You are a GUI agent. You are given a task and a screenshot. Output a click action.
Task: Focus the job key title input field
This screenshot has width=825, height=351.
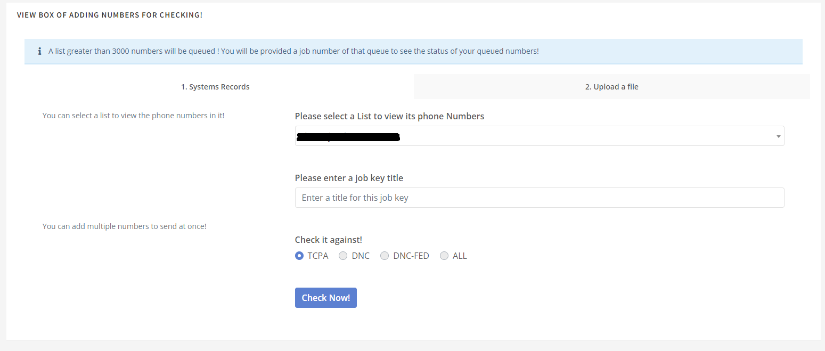click(x=540, y=198)
